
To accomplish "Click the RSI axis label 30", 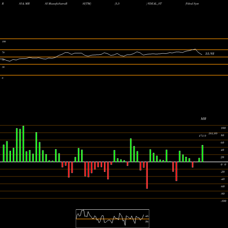I will 3,67.
